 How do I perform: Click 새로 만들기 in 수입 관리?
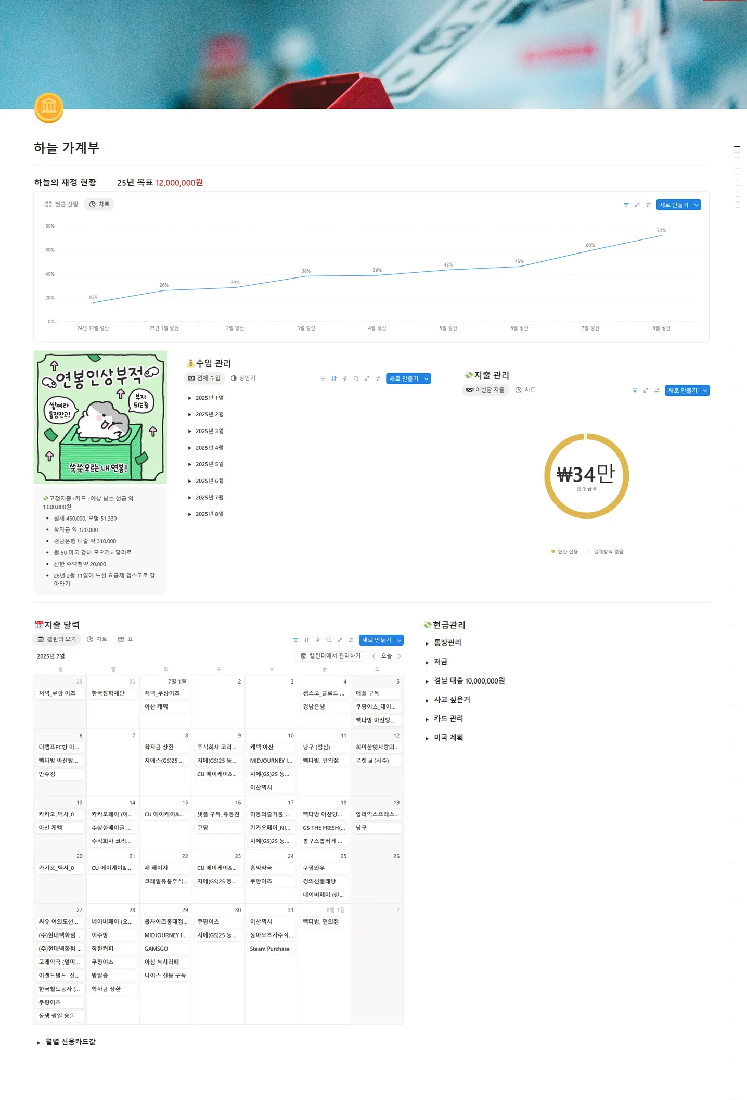[404, 378]
